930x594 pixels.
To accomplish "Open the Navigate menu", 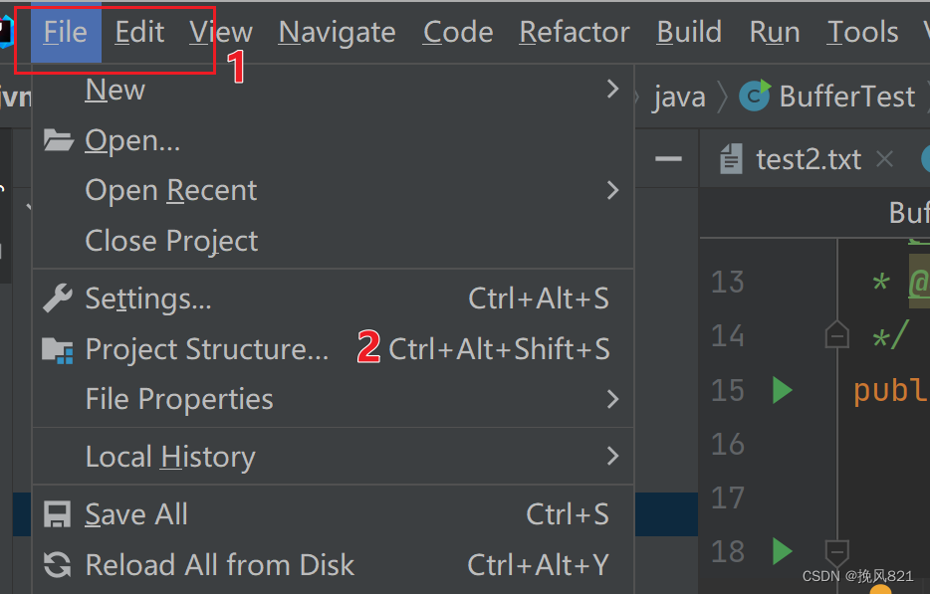I will (337, 31).
